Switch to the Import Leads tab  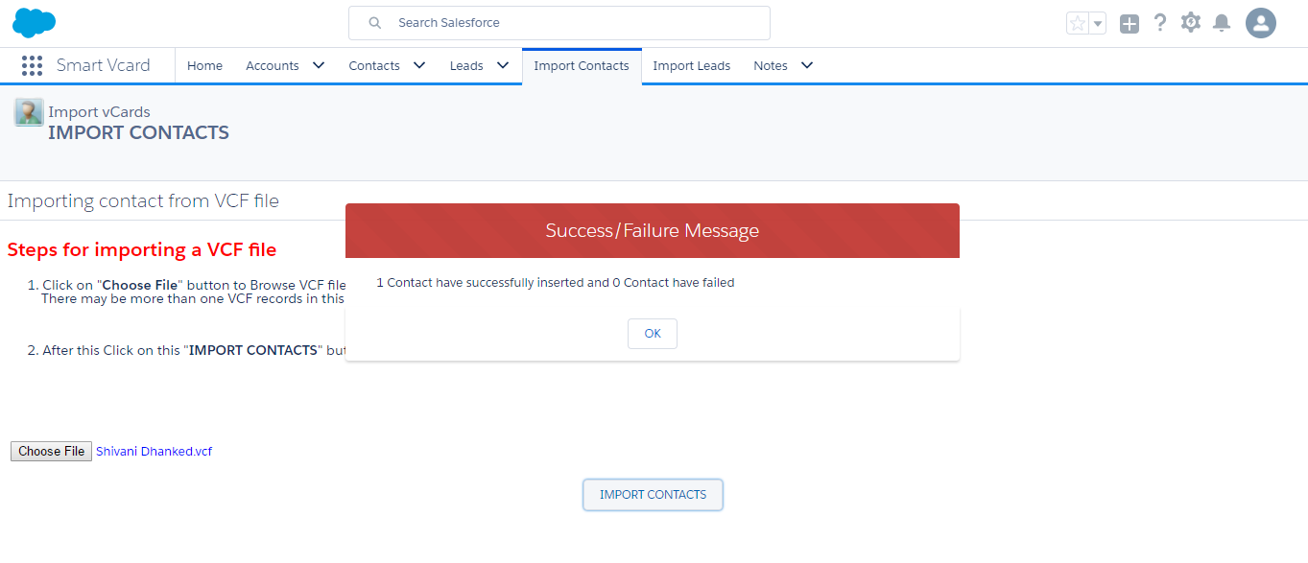pos(691,65)
